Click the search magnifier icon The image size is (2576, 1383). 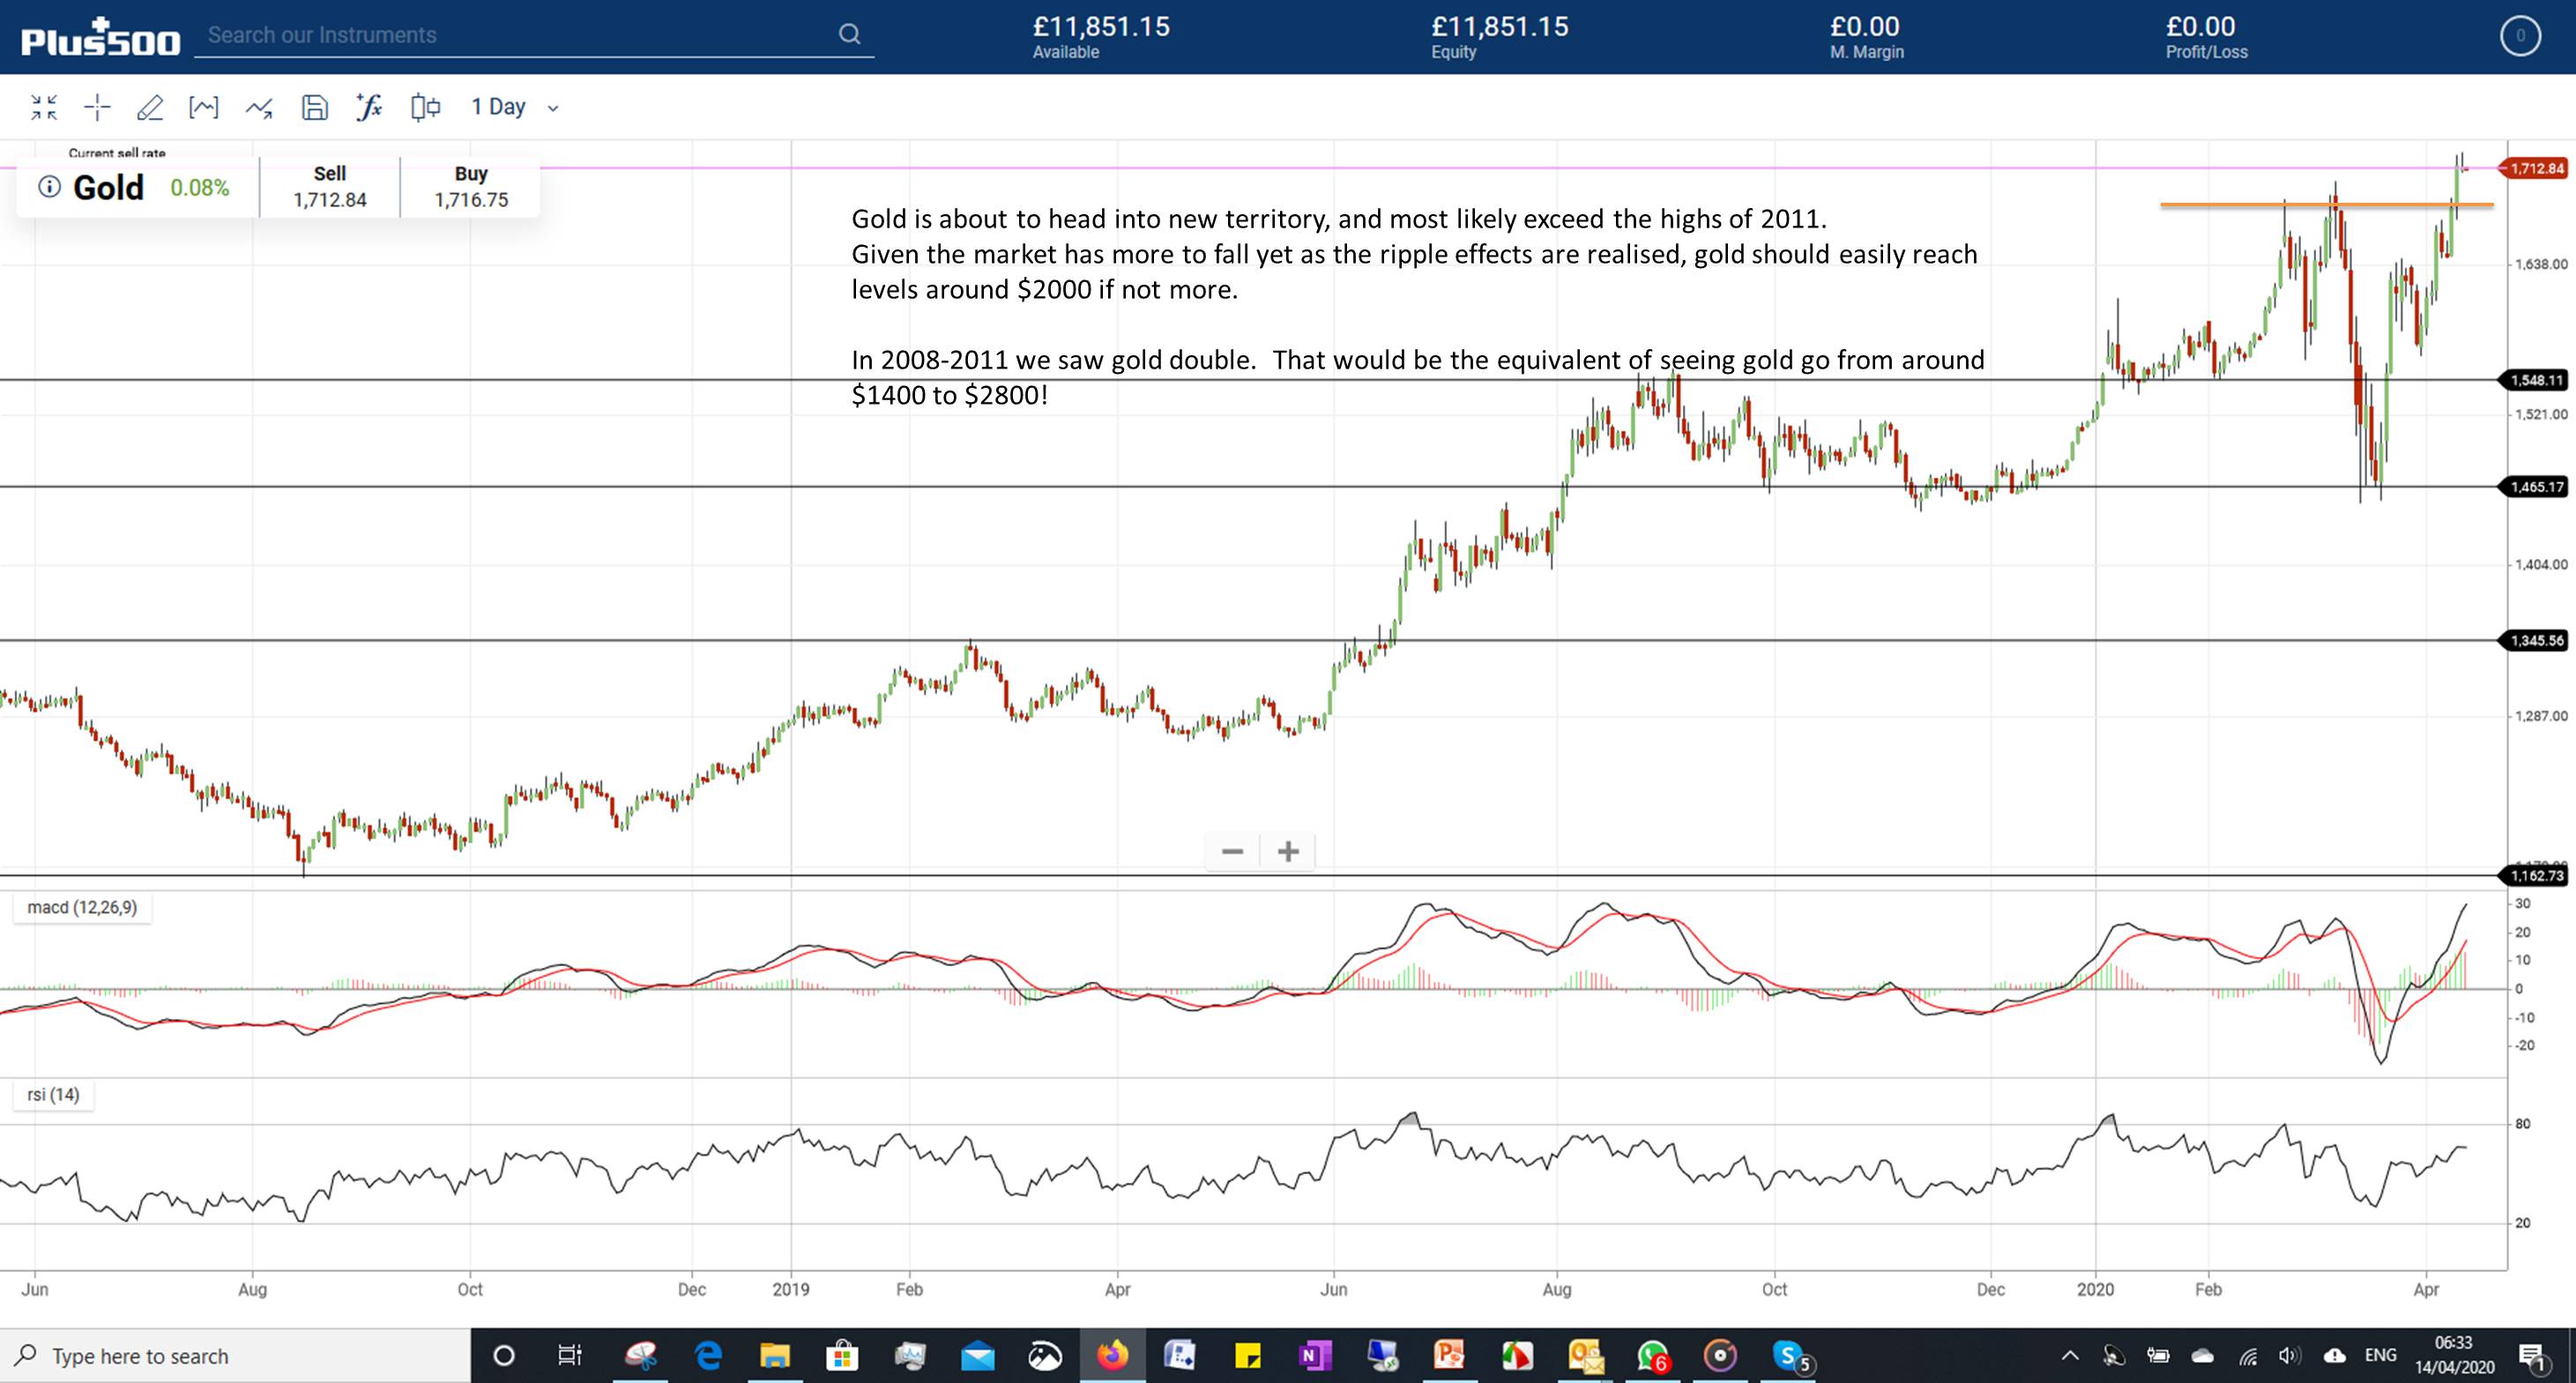(x=849, y=35)
